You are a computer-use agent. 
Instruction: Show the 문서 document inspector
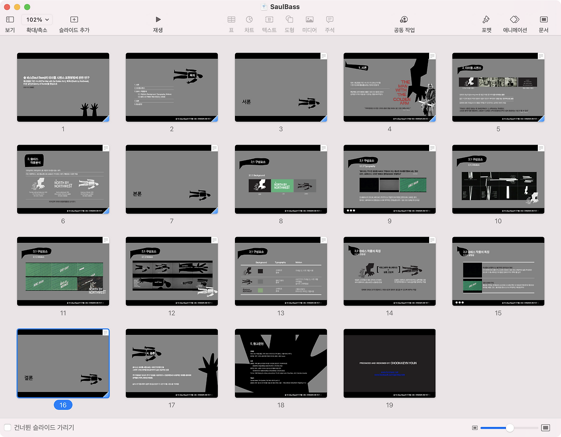543,20
